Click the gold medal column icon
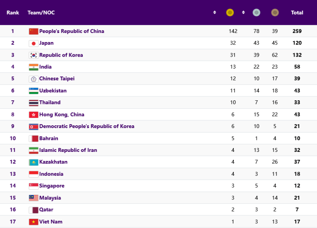The image size is (317, 228). click(x=230, y=13)
